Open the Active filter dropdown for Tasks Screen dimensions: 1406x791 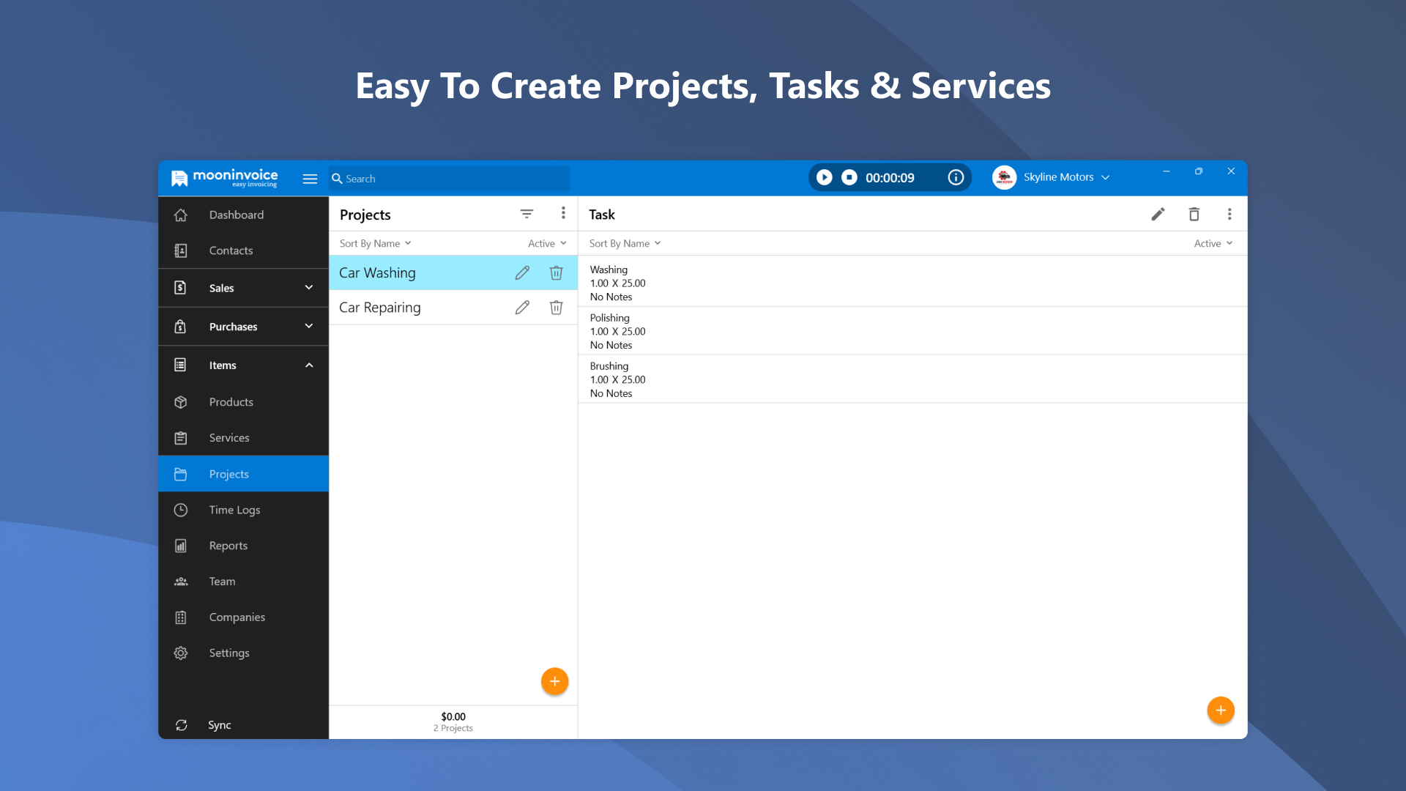(1212, 242)
